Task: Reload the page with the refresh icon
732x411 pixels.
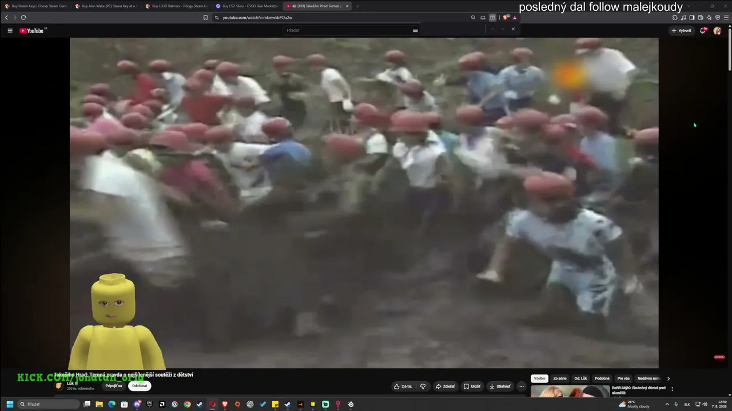Action: [x=23, y=18]
